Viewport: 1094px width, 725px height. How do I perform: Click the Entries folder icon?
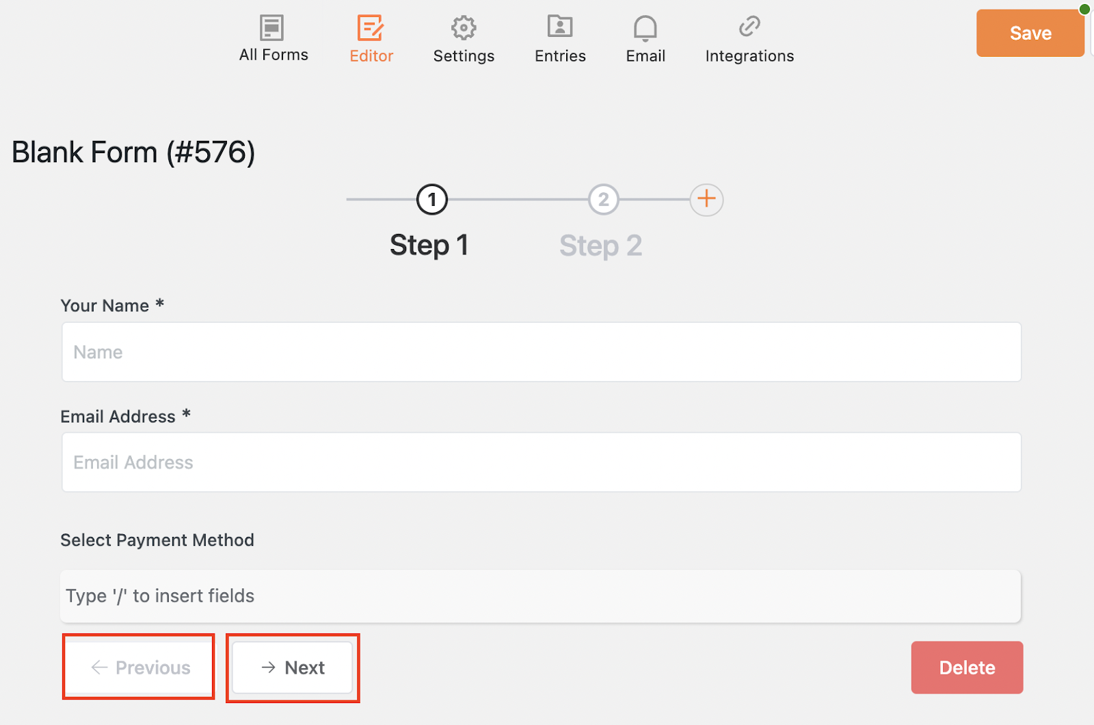click(560, 27)
